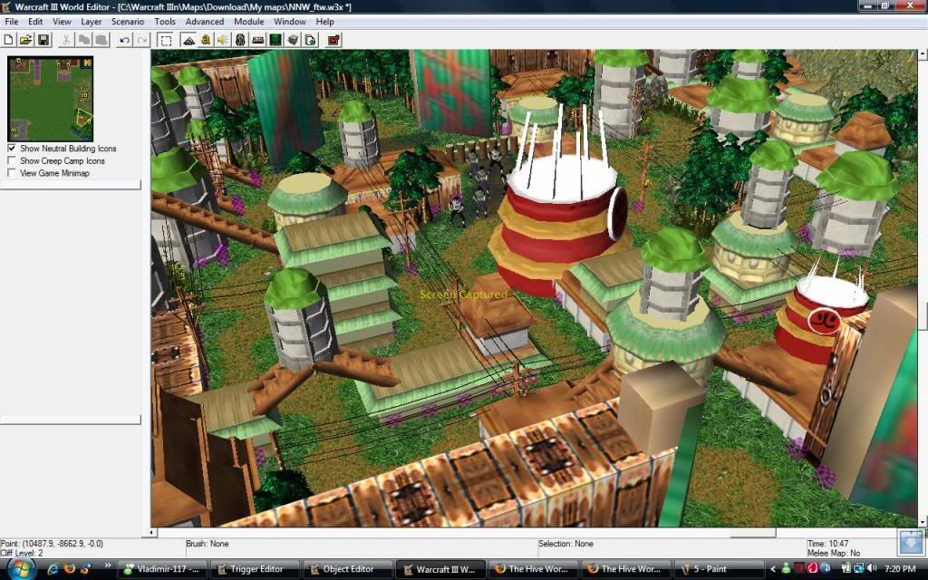
Task: Open the Module menu
Action: click(248, 22)
